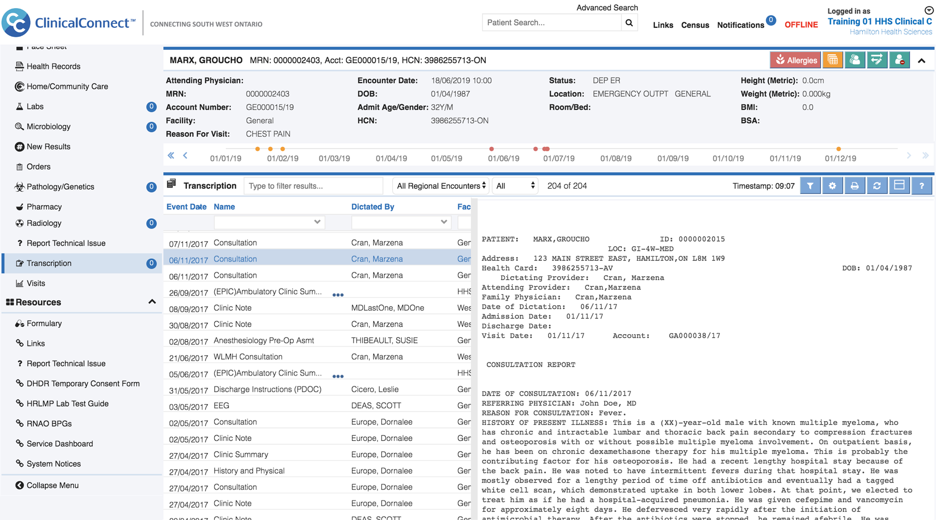Image resolution: width=936 pixels, height=520 pixels.
Task: Sort by Dictated By column header
Action: coord(372,207)
